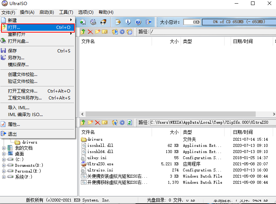Expand the 我的文档 tree node
The width and height of the screenshot is (276, 204).
pyautogui.click(x=4, y=148)
